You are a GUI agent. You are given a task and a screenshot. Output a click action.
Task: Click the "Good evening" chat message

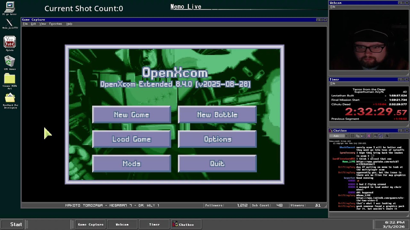365,178
